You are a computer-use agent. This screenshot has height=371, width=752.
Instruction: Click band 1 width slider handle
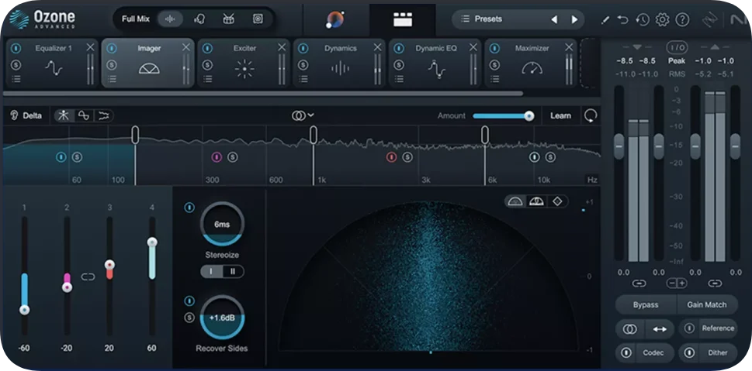[x=25, y=311]
